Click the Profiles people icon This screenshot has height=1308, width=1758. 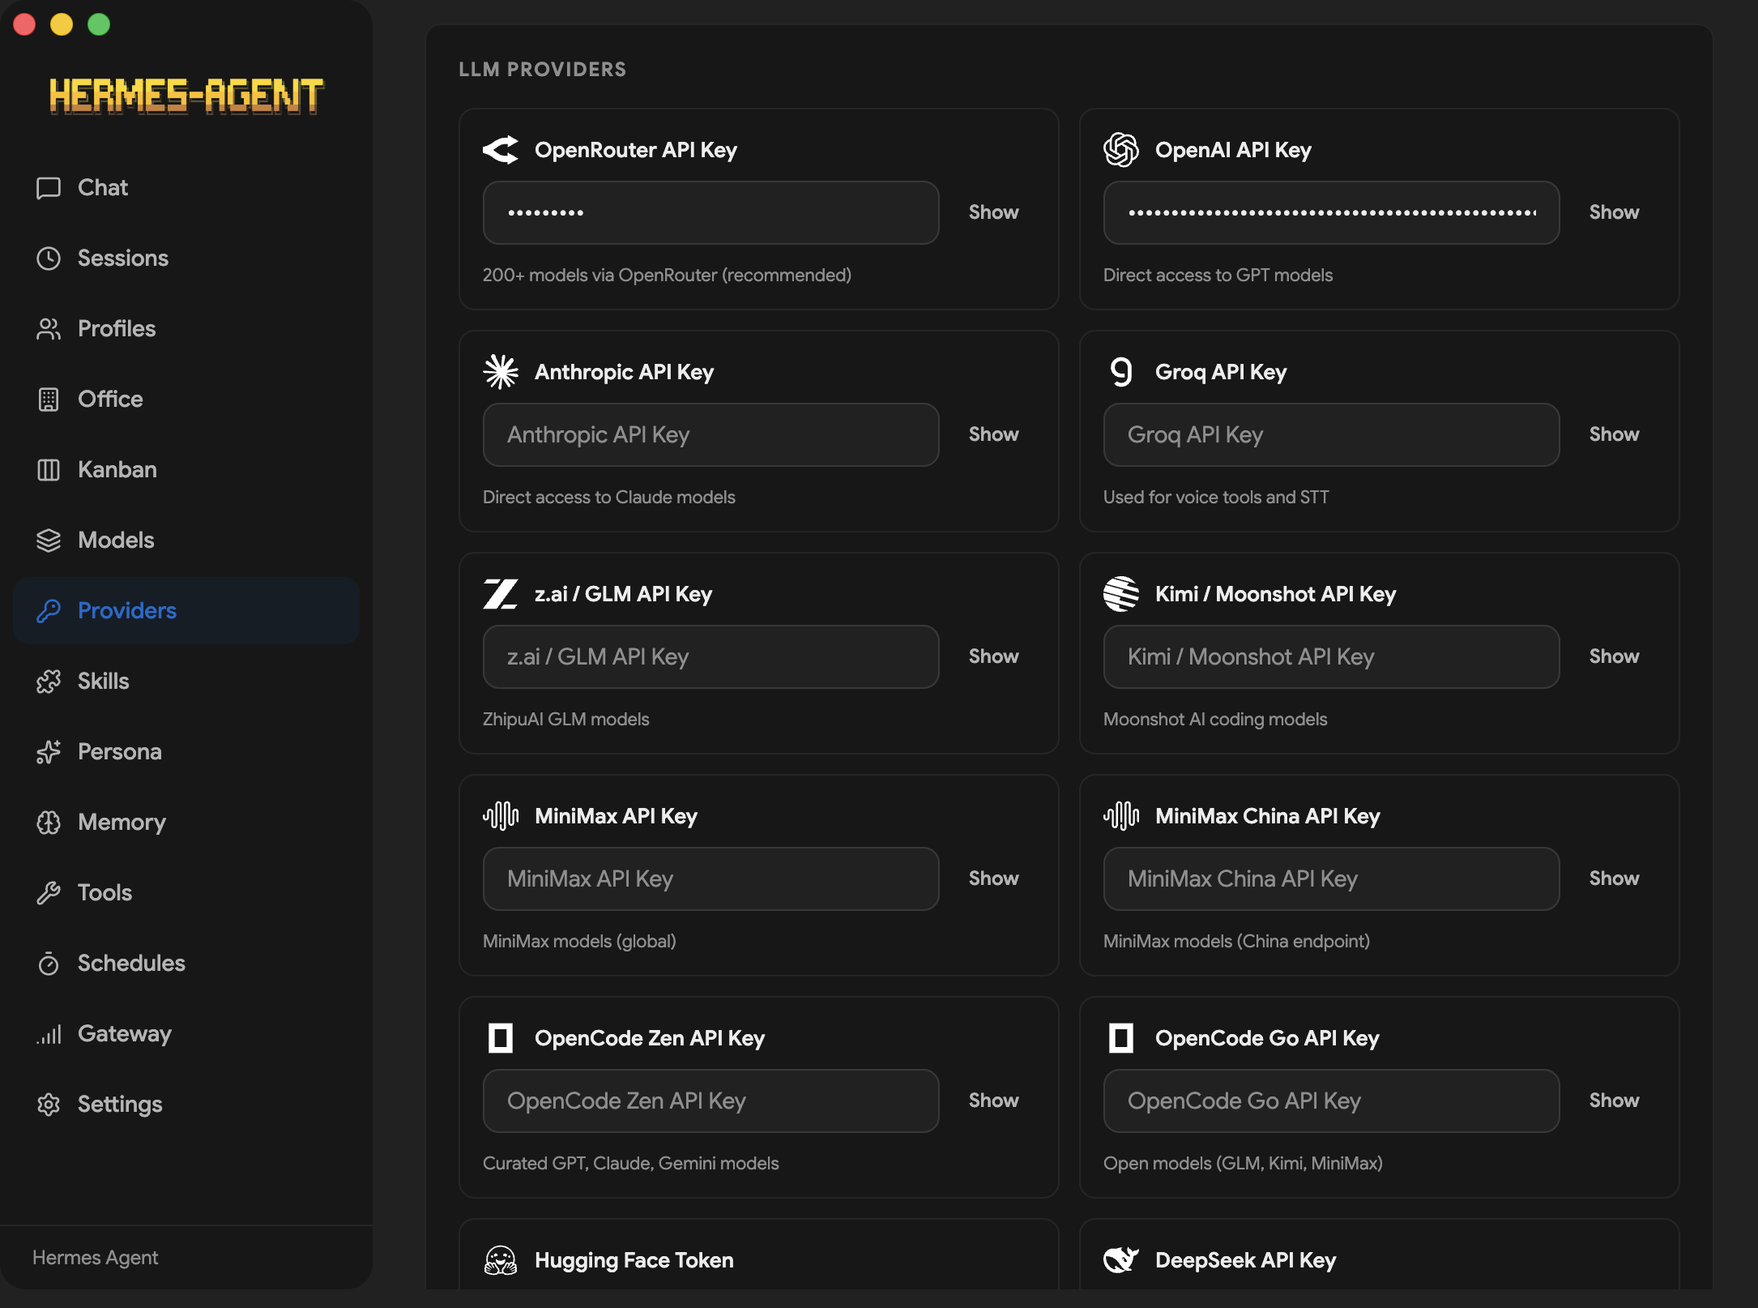(49, 329)
